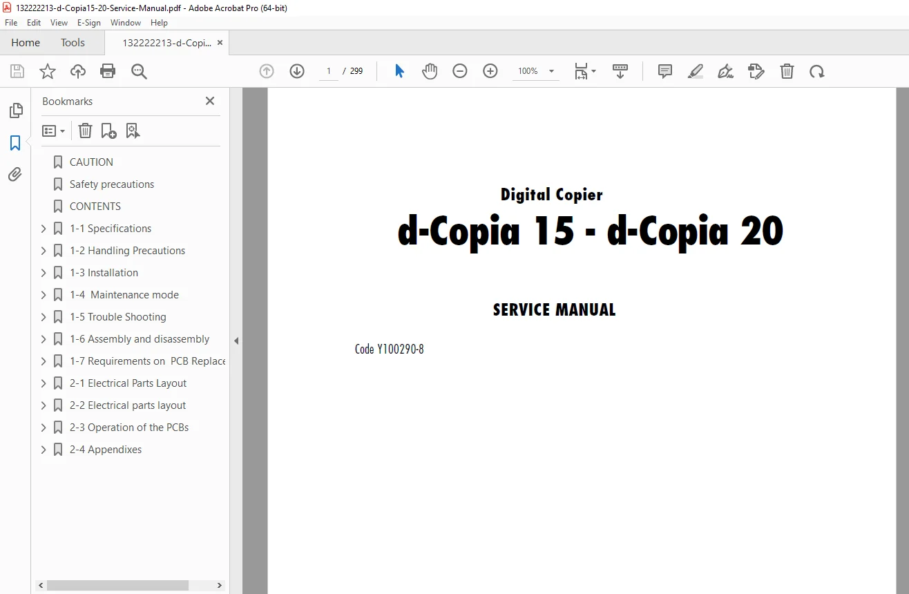Activate the arrow selection tool

coord(399,71)
